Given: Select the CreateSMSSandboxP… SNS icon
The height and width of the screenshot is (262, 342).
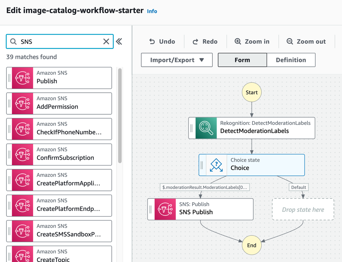Looking at the screenshot, I should coord(23,231).
